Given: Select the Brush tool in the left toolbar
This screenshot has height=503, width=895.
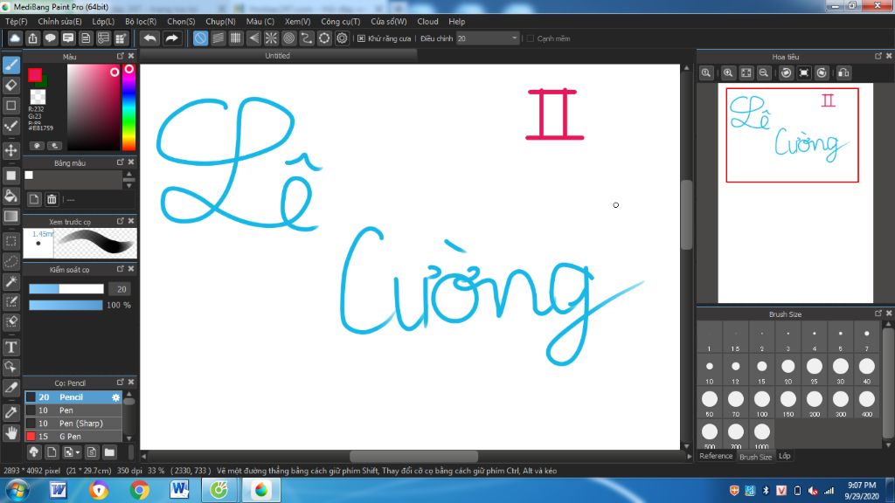Looking at the screenshot, I should (x=10, y=65).
